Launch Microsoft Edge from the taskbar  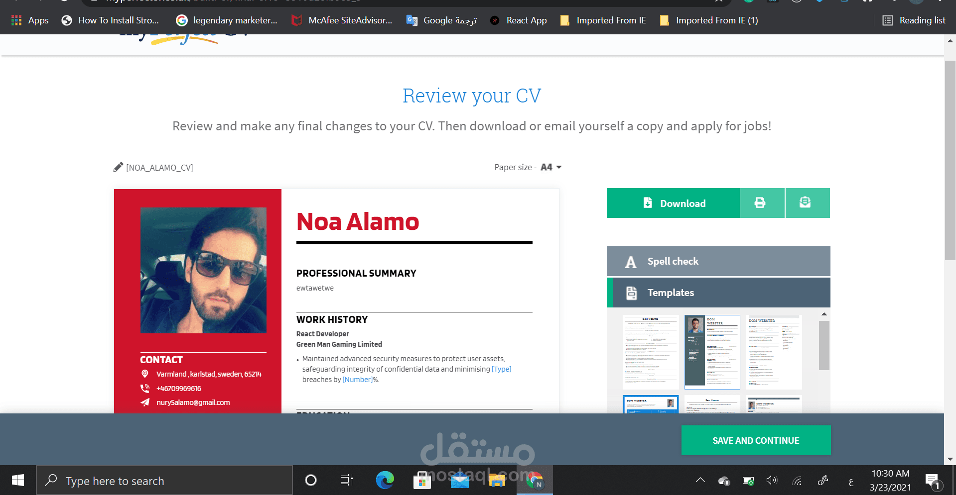(x=385, y=480)
